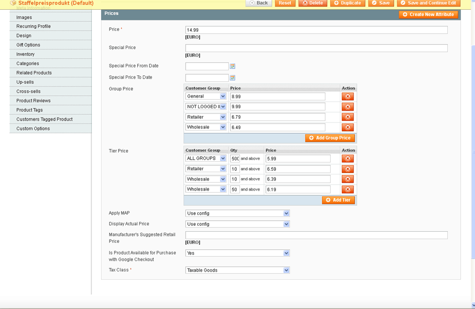The width and height of the screenshot is (475, 309).
Task: Open calendar for Special Price From Date
Action: (x=232, y=66)
